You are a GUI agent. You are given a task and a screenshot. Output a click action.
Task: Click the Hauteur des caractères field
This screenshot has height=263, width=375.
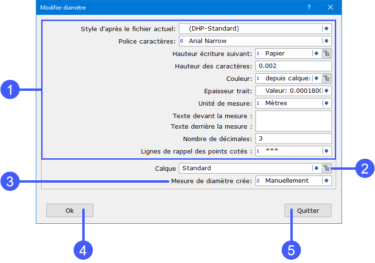pyautogui.click(x=293, y=66)
